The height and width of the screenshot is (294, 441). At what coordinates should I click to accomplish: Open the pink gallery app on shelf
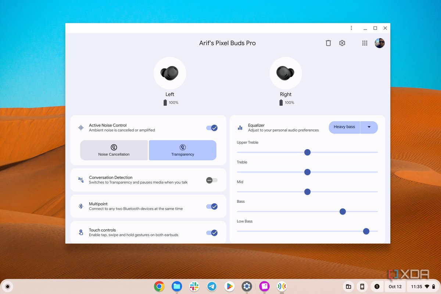tap(264, 286)
